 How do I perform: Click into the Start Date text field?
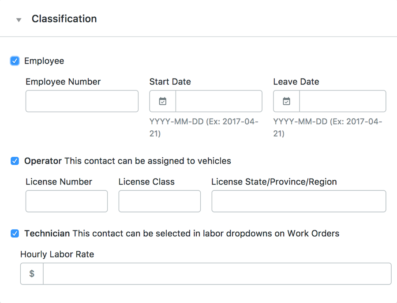point(219,101)
